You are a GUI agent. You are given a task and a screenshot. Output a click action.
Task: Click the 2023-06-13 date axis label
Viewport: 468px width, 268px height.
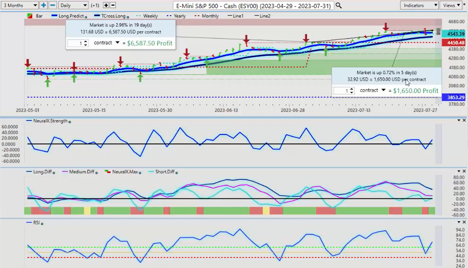226,110
